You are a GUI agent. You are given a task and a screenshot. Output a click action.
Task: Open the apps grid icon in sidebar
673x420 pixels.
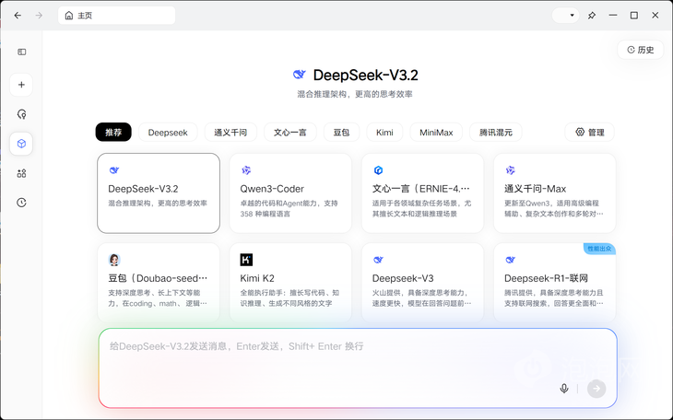coord(21,173)
